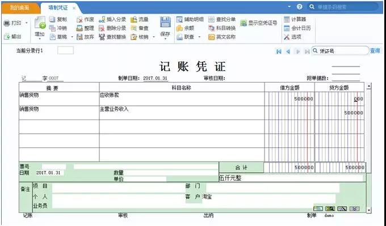This screenshot has height=226, width=386.
Task: Click the voucher table scrollbar up arrow
Action: click(369, 86)
